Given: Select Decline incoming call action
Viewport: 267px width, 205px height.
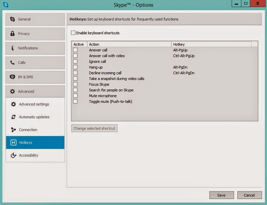Looking at the screenshot, I should point(105,73).
